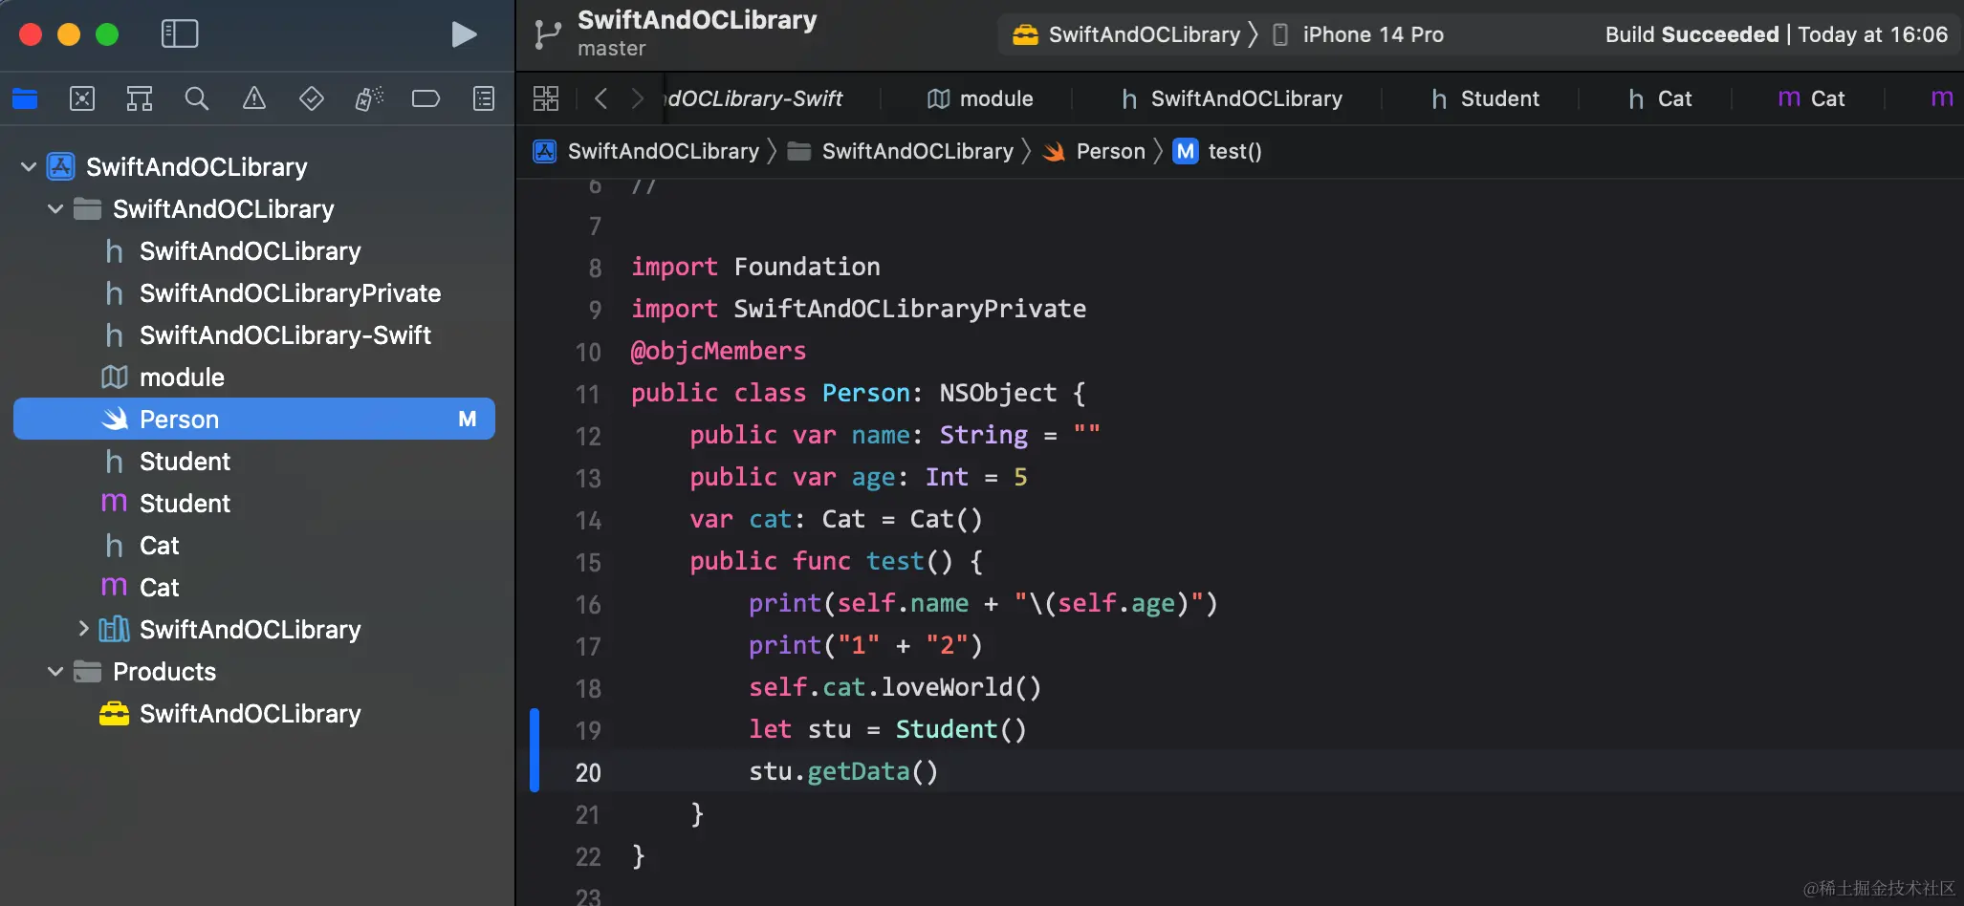Switch to the module editor tab

click(980, 98)
